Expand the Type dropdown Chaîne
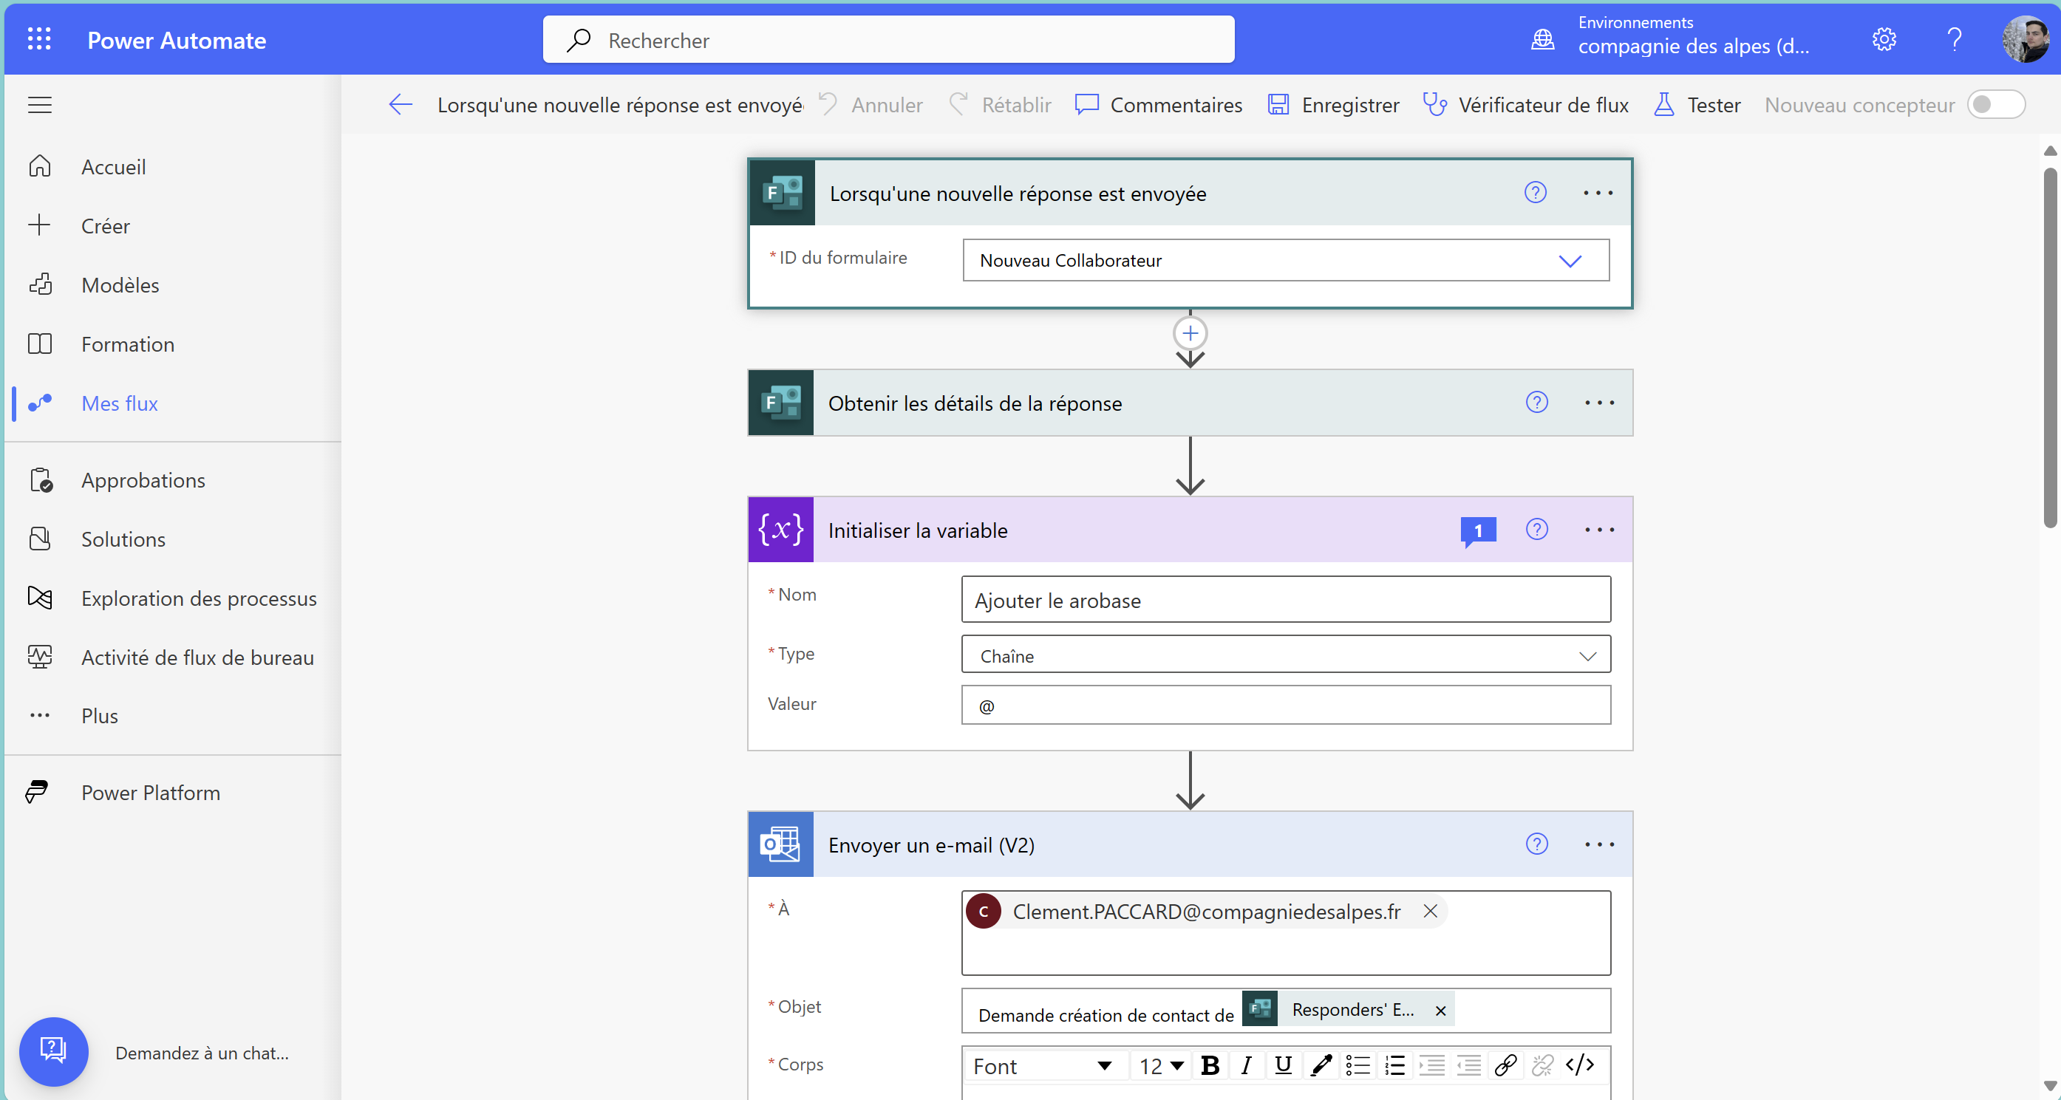The height and width of the screenshot is (1100, 2061). [1286, 655]
